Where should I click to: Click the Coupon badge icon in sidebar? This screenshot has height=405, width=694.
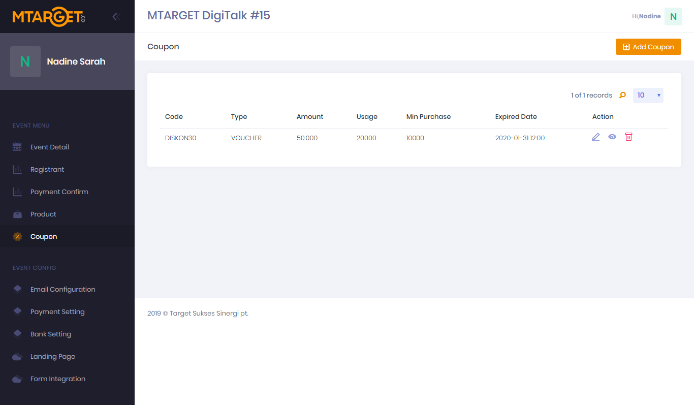[x=17, y=236]
